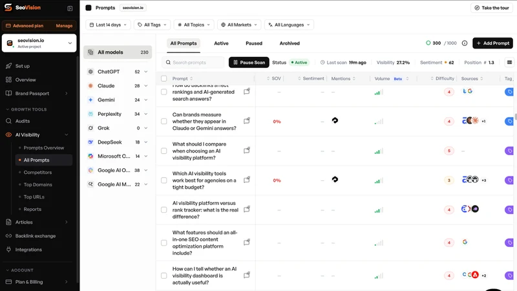Open Backlink exchange in the sidebar
Image resolution: width=517 pixels, height=291 pixels.
(x=36, y=236)
